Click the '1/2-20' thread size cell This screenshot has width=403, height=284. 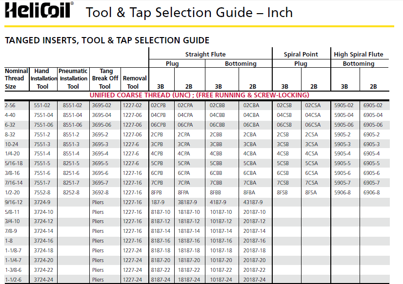click(x=12, y=192)
